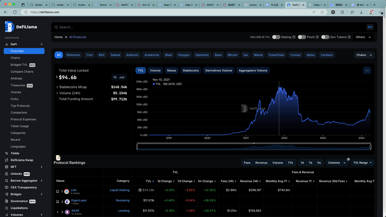Open the Columns dropdown
The height and width of the screenshot is (217, 386).
(337, 162)
